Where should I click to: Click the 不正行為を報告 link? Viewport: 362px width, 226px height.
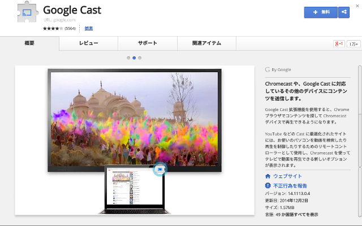click(x=291, y=185)
